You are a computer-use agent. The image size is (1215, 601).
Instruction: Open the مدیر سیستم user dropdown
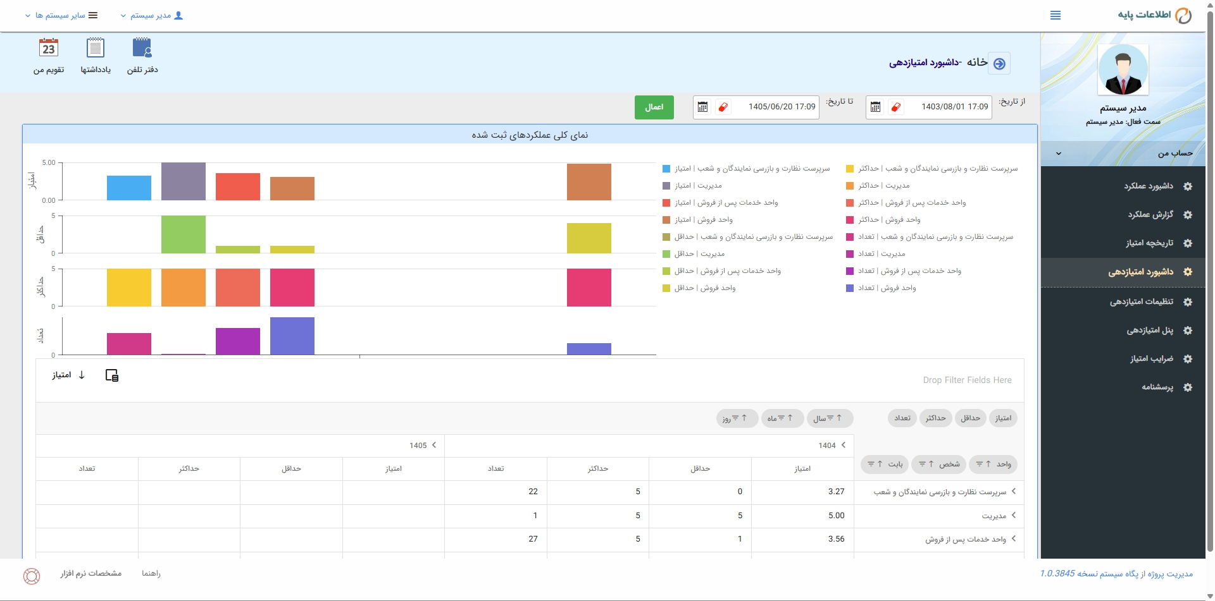pyautogui.click(x=152, y=15)
